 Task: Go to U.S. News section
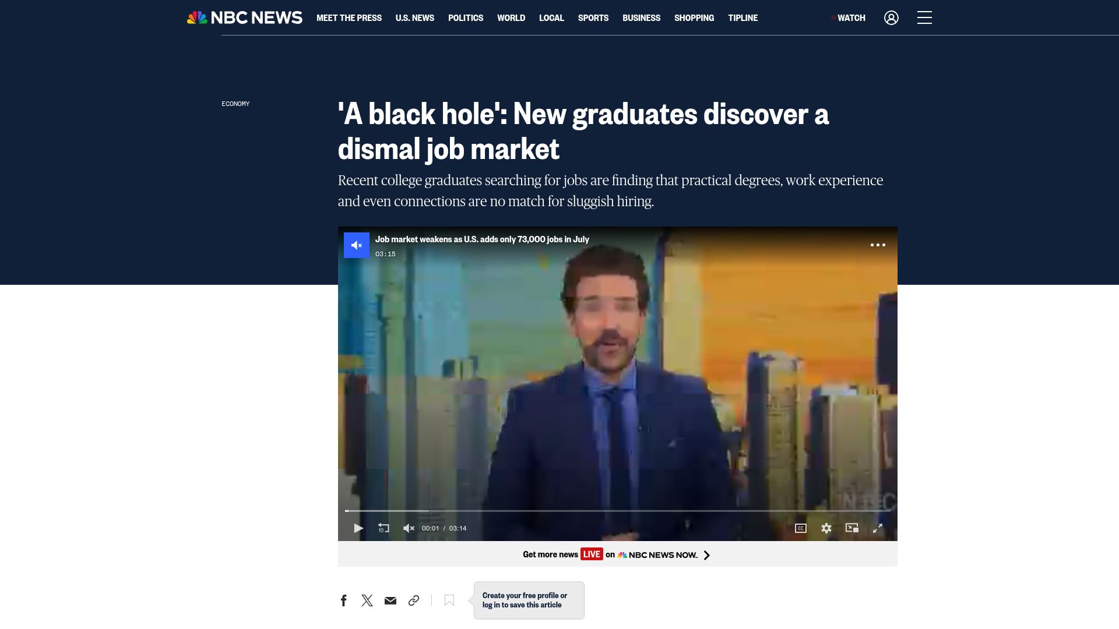(x=415, y=18)
